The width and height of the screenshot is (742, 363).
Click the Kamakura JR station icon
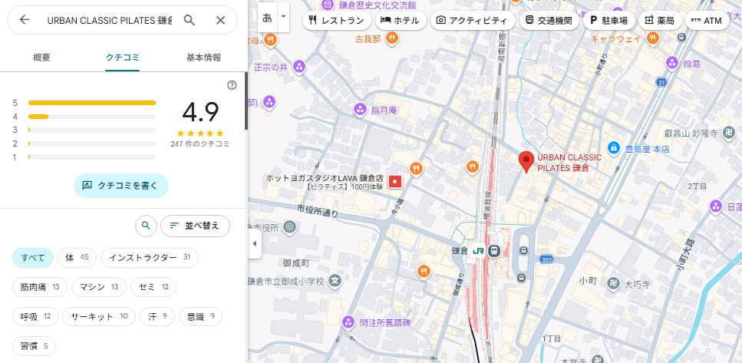pos(495,250)
